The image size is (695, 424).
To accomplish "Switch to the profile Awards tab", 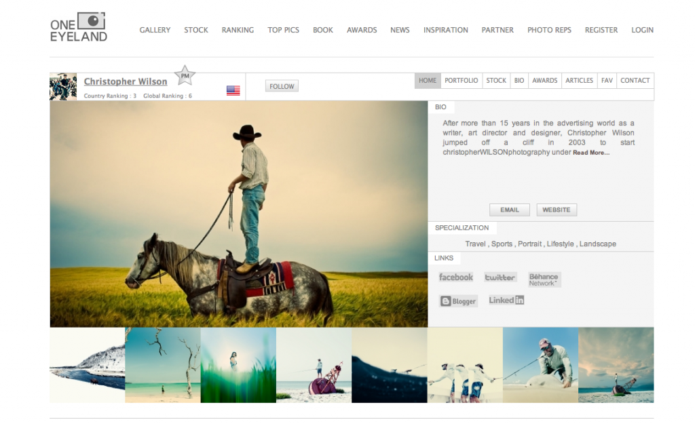I will tap(545, 81).
